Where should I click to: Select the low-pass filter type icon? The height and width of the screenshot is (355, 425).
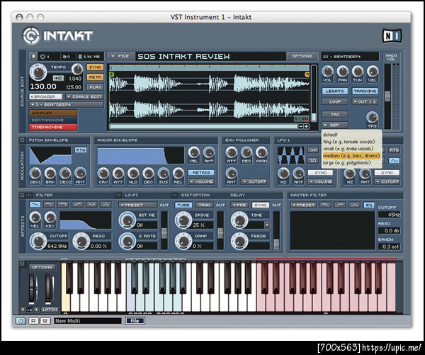(x=35, y=205)
